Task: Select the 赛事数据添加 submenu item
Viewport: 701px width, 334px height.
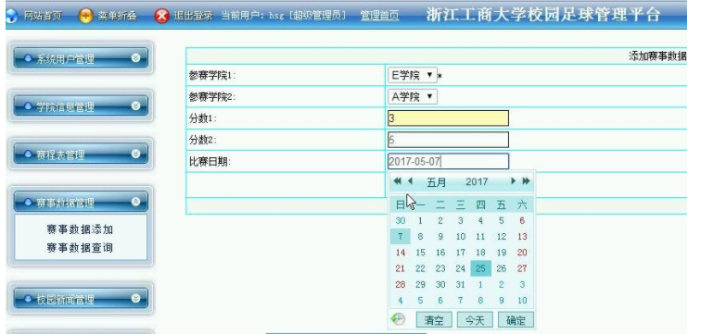Action: (80, 229)
